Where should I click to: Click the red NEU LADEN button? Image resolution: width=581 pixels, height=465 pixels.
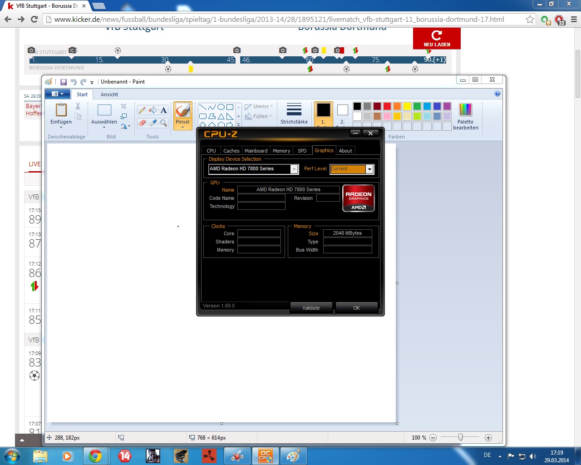click(x=437, y=38)
